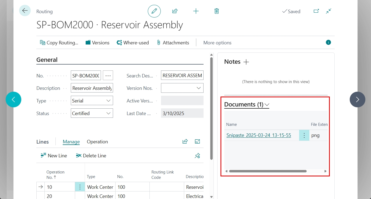The image size is (371, 199).
Task: Click the back arrow button
Action: pos(25,11)
